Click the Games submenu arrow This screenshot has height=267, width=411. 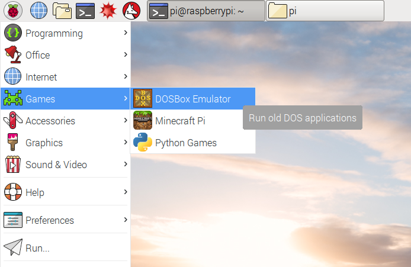coord(126,98)
